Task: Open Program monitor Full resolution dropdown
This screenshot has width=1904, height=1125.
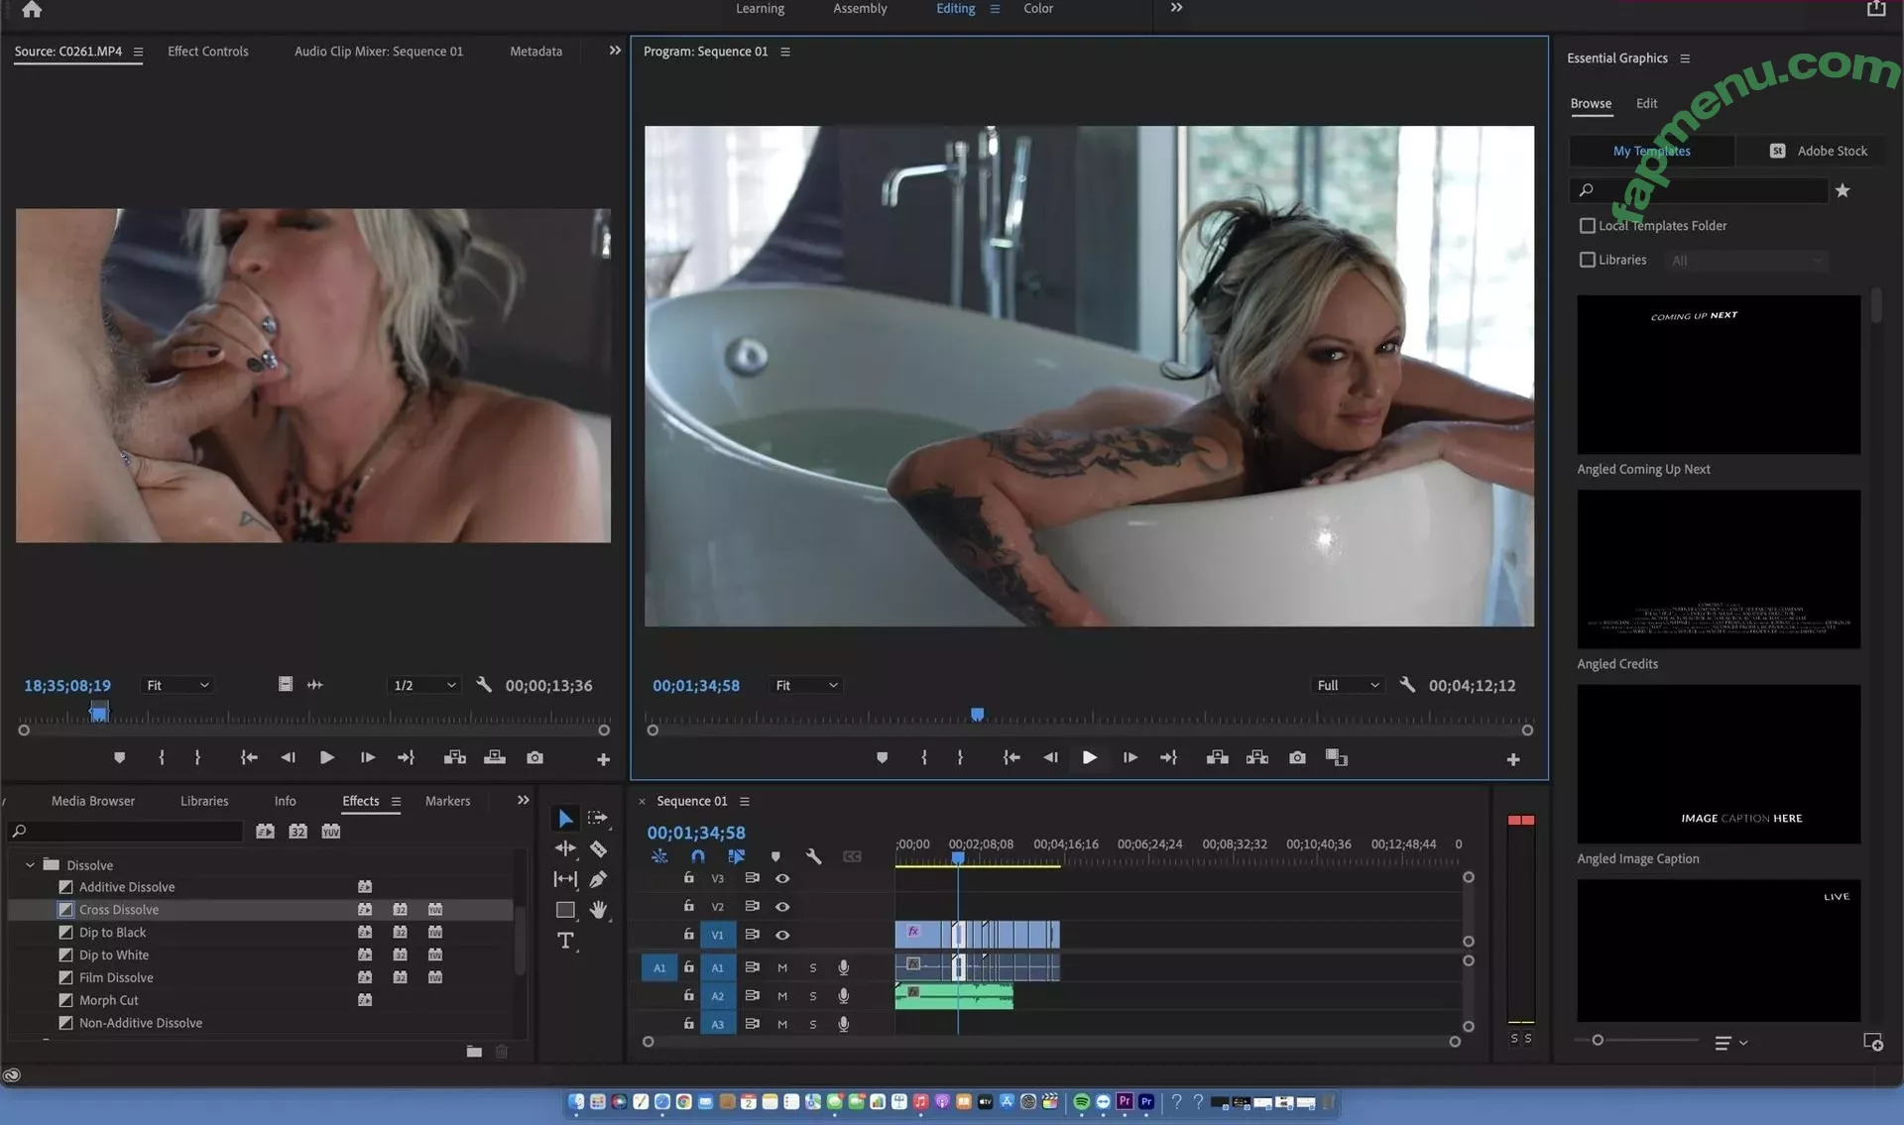Action: (1347, 685)
